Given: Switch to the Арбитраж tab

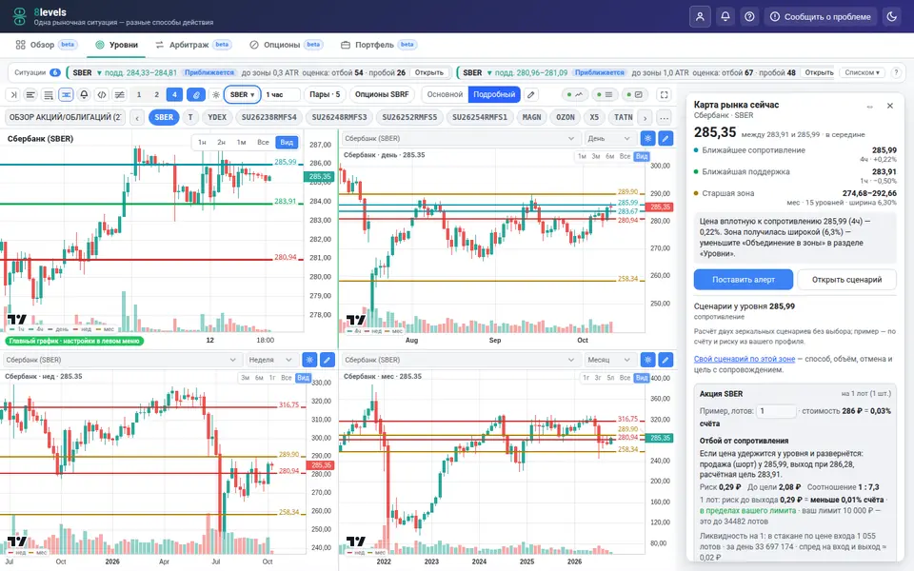Looking at the screenshot, I should click(193, 45).
